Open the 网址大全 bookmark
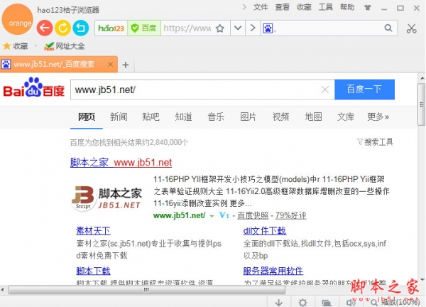The image size is (426, 307). click(x=65, y=46)
